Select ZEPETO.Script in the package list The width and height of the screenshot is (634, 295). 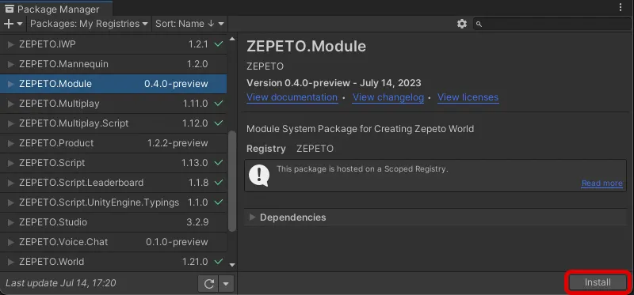(113, 163)
